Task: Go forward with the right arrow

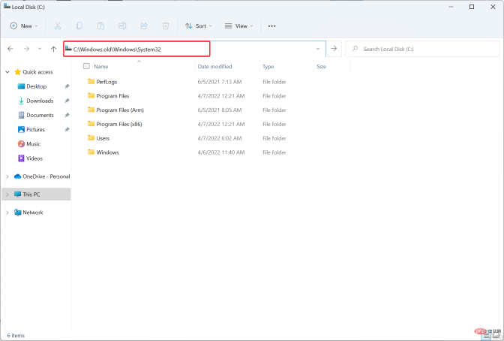Action: (26, 49)
